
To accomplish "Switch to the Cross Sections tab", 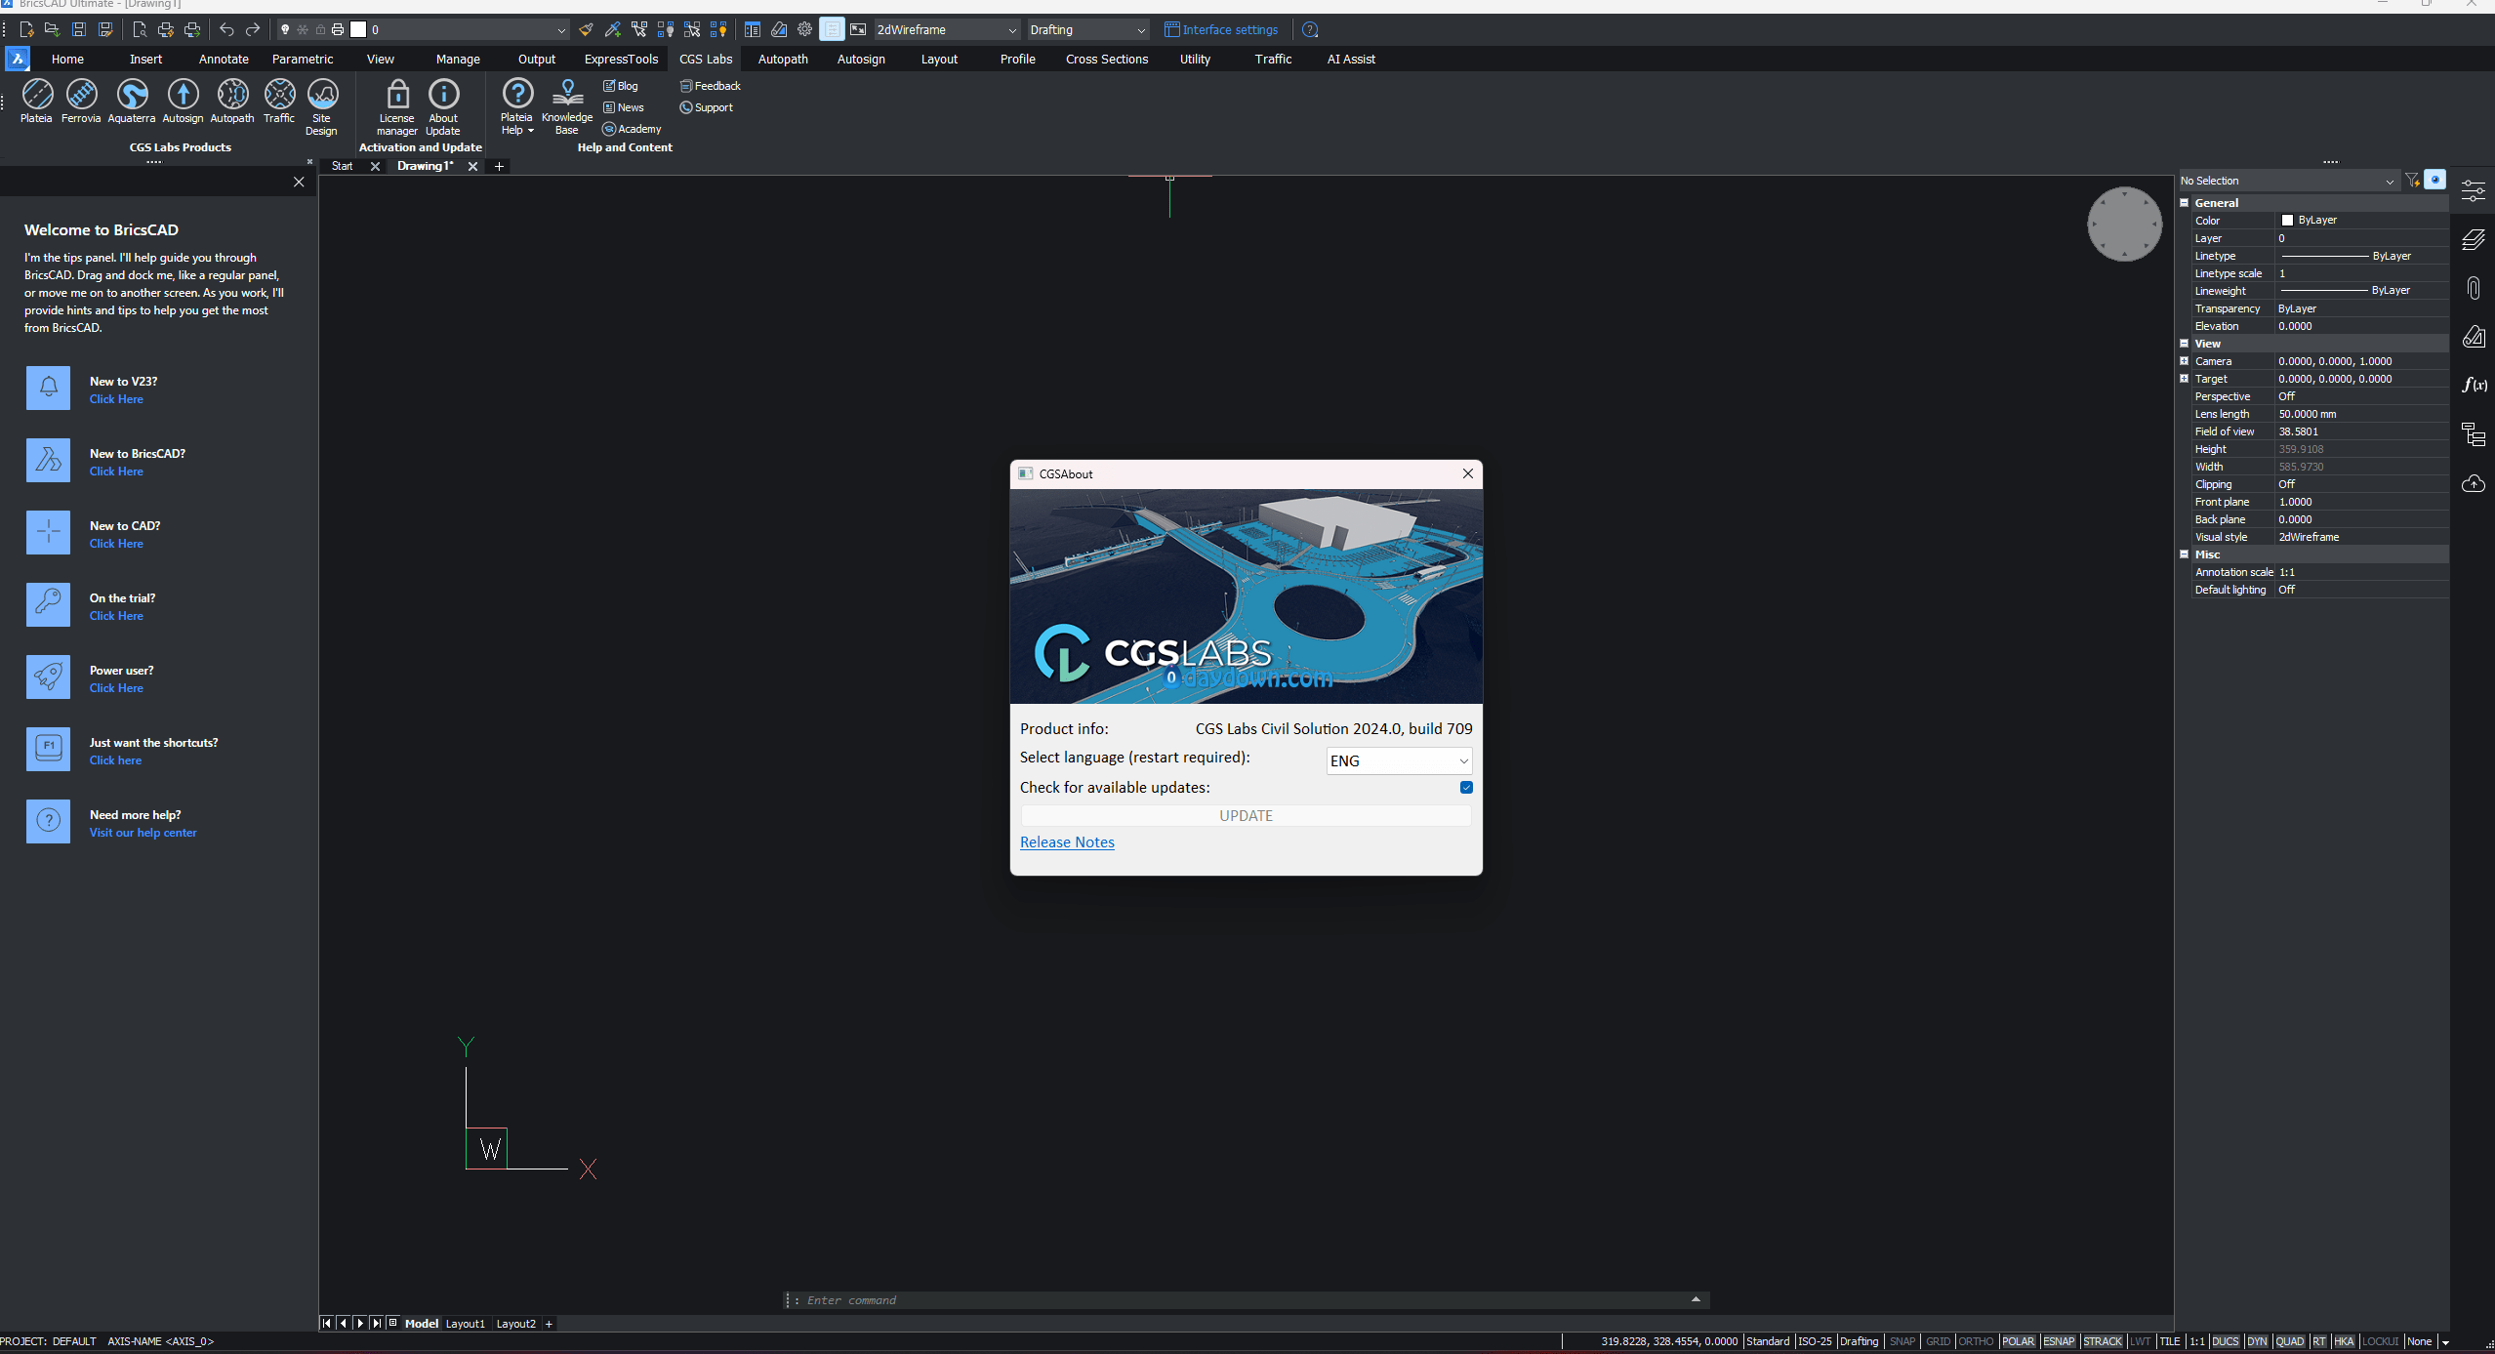I will click(x=1107, y=59).
